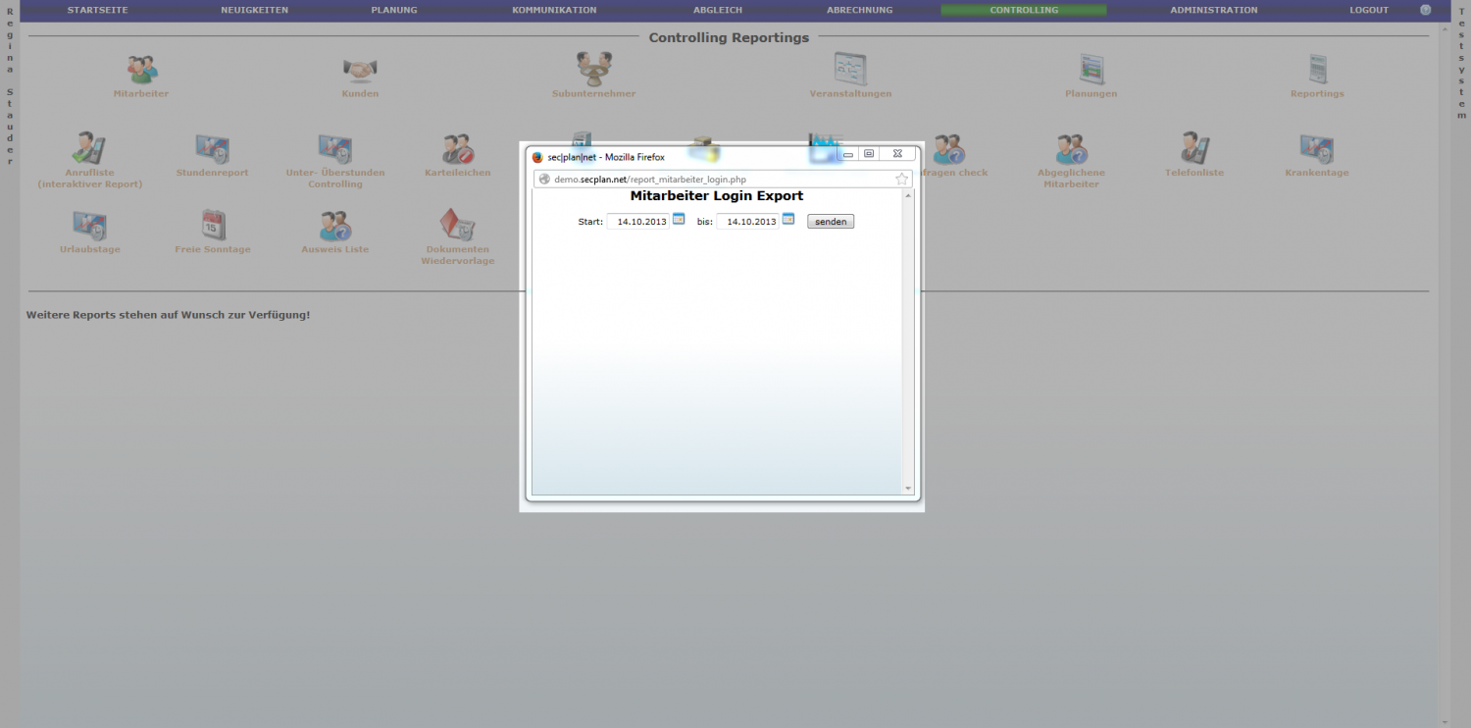Open the Krankentage icon
The image size is (1471, 728).
(x=1316, y=148)
